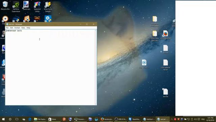Open the paint.net desktop shortcut

(26, 5)
